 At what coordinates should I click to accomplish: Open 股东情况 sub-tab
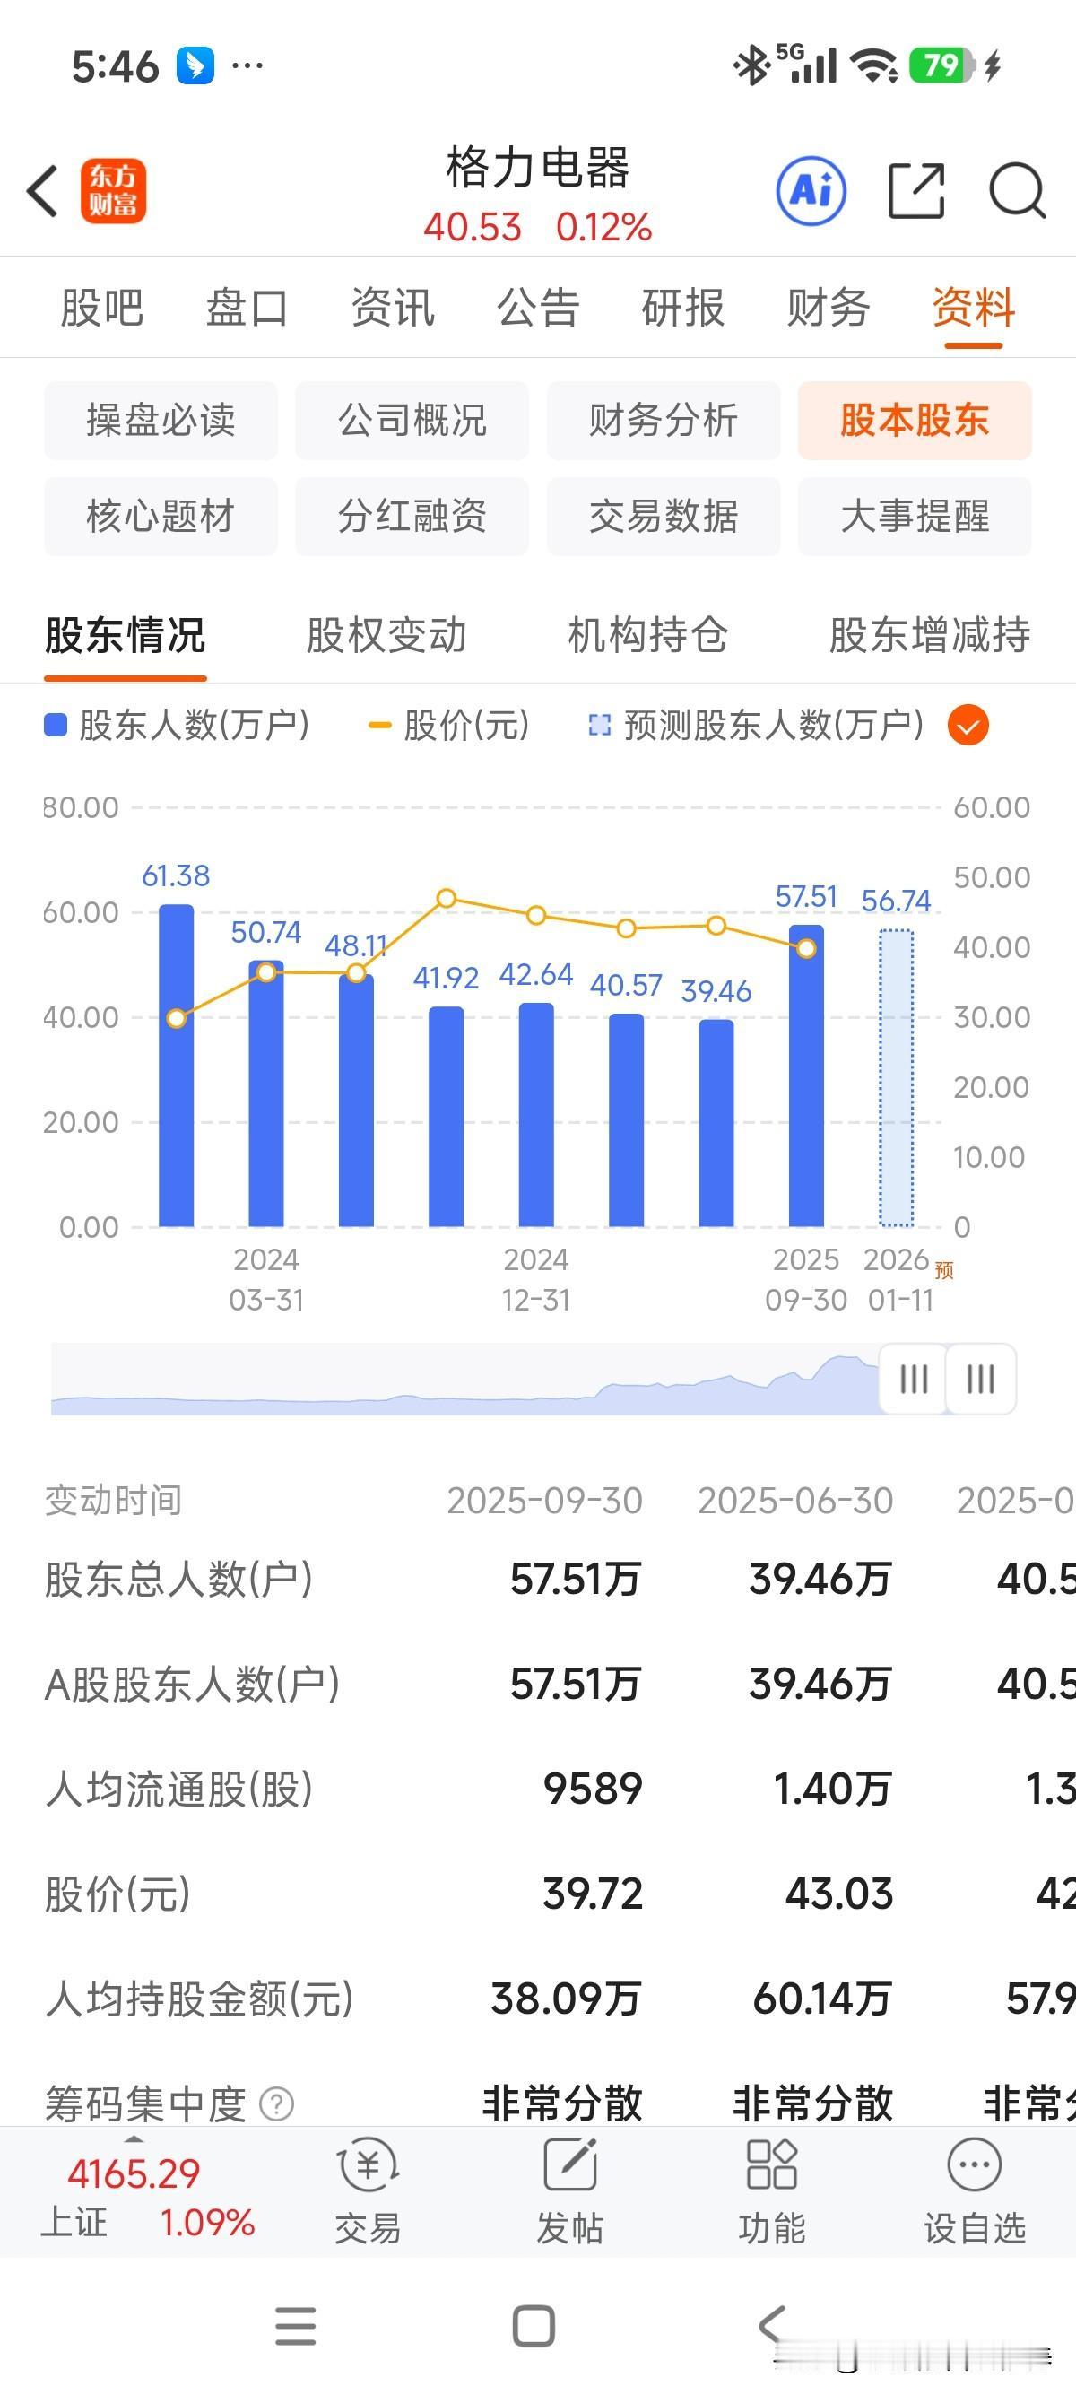coord(126,636)
